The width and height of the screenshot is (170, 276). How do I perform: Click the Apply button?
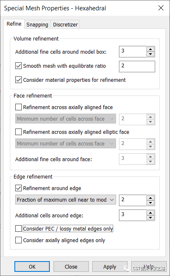click(x=109, y=266)
